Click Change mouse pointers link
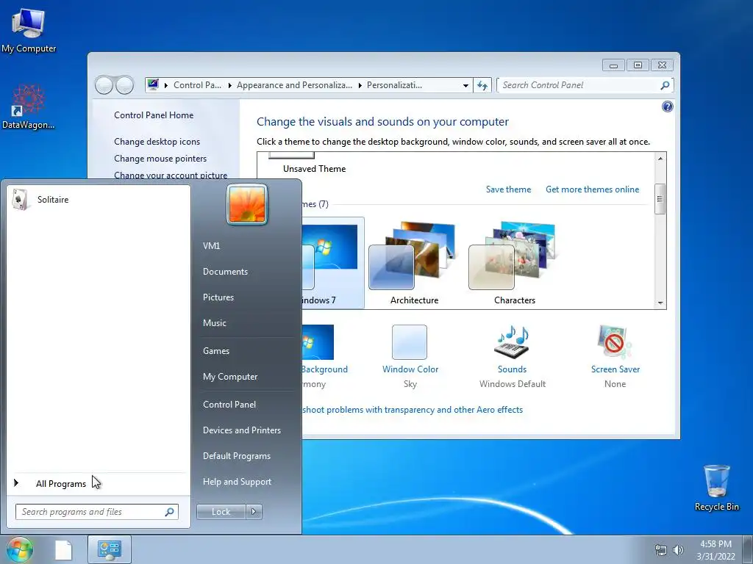 (160, 159)
